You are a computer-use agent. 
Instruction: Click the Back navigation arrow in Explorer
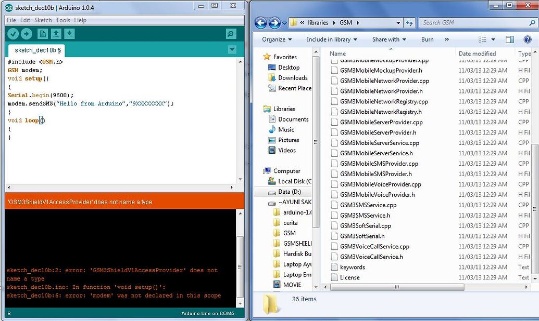[x=260, y=22]
